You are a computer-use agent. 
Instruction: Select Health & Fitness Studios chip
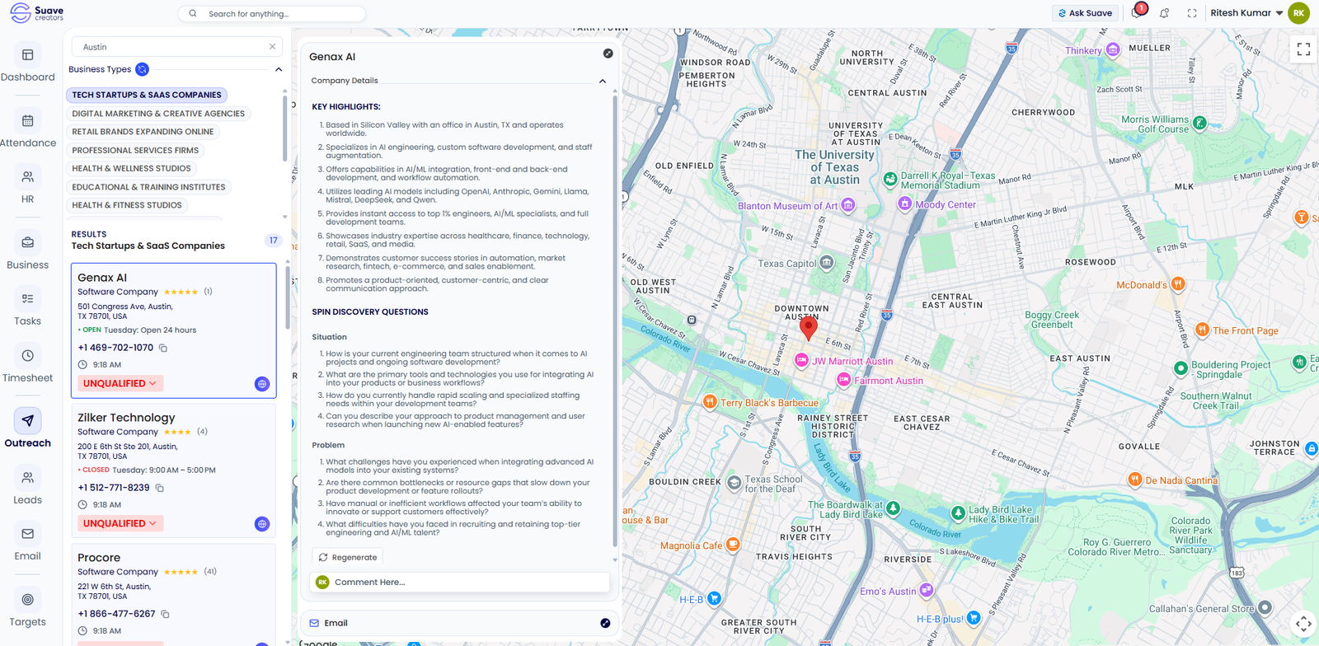pos(127,205)
